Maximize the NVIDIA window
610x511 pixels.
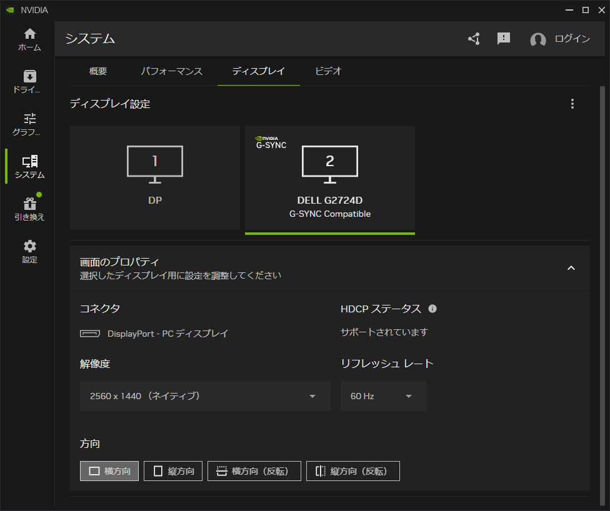pos(585,10)
